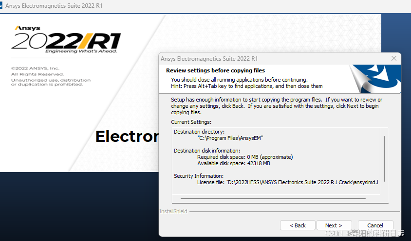Click the main window title 'Ansys Electromagnetics Suite 2022 R1'
The width and height of the screenshot is (411, 241).
pos(54,6)
